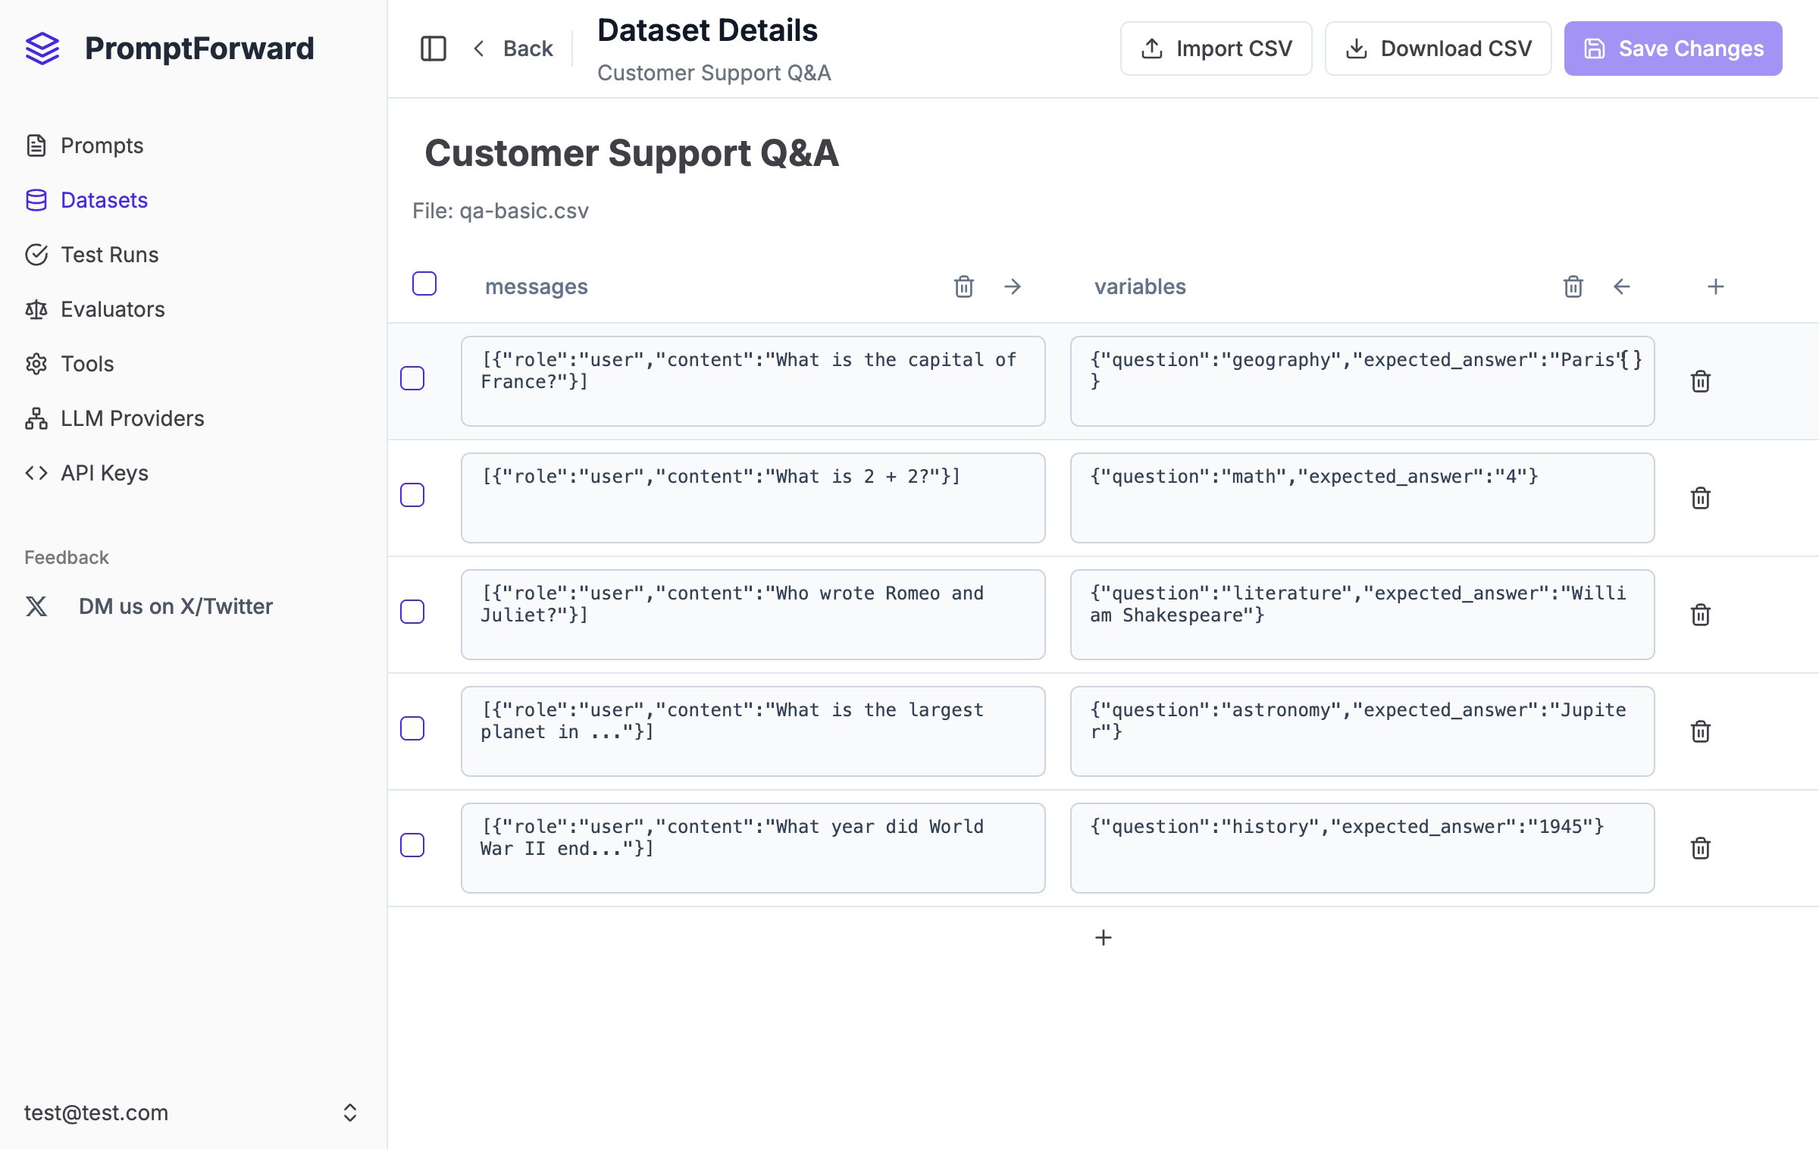Save changes to the dataset

tap(1673, 48)
